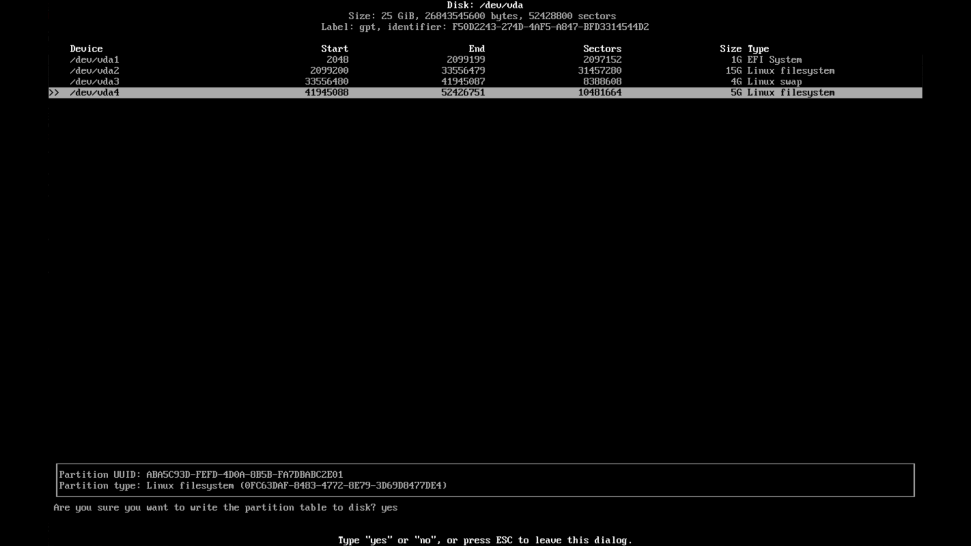Click start sector 41945088
Viewport: 971px width, 546px height.
pos(327,93)
